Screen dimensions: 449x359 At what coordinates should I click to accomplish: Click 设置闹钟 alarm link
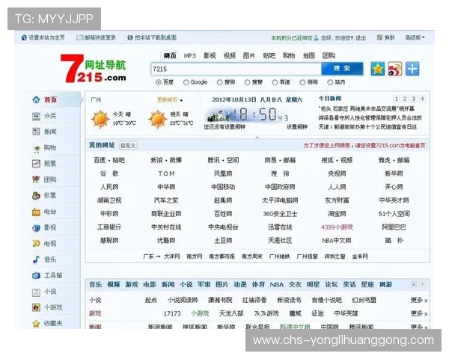[x=297, y=127]
